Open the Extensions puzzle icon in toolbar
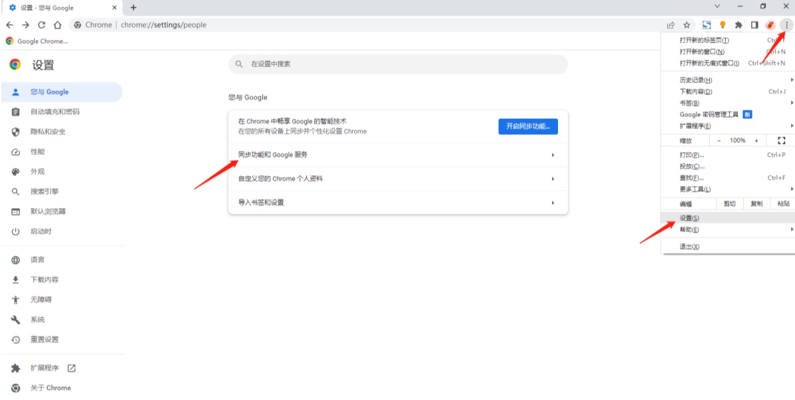The width and height of the screenshot is (795, 400). 738,25
